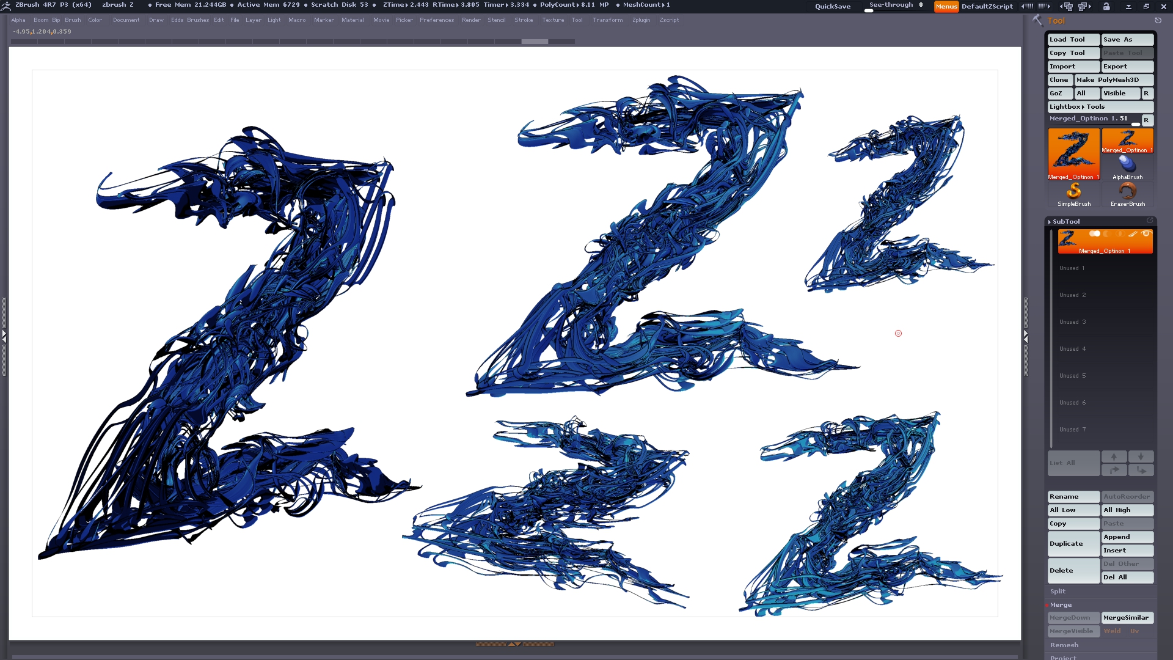Image resolution: width=1173 pixels, height=660 pixels.
Task: Click Make PolyMesh3D button
Action: (x=1113, y=79)
